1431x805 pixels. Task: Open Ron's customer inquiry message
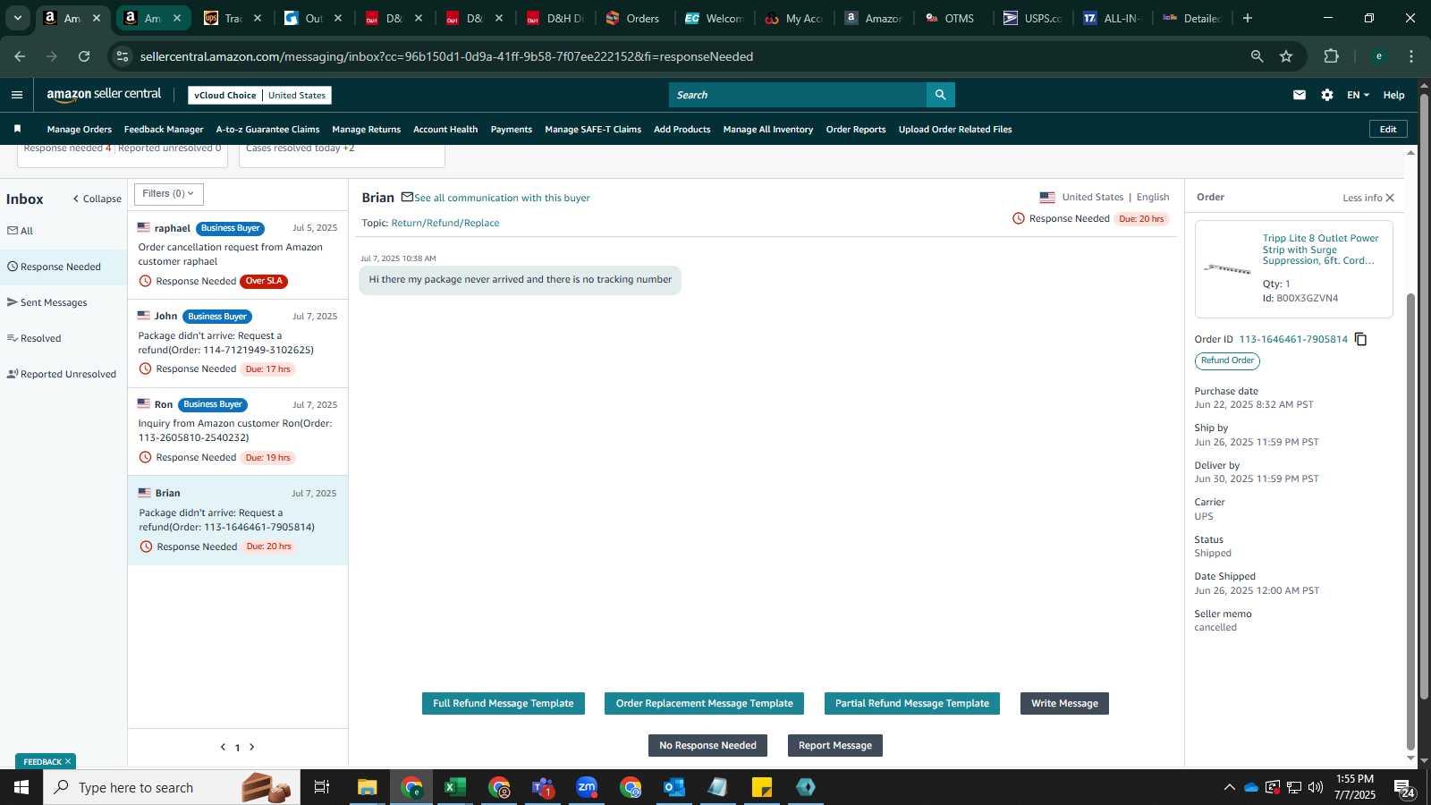(238, 431)
